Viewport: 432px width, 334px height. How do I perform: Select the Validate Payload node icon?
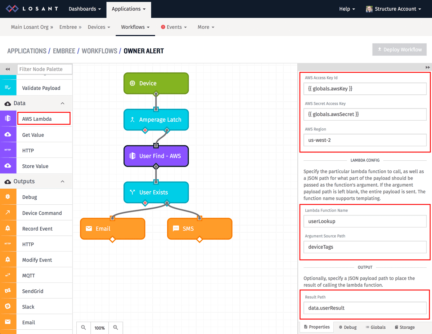[x=8, y=88]
